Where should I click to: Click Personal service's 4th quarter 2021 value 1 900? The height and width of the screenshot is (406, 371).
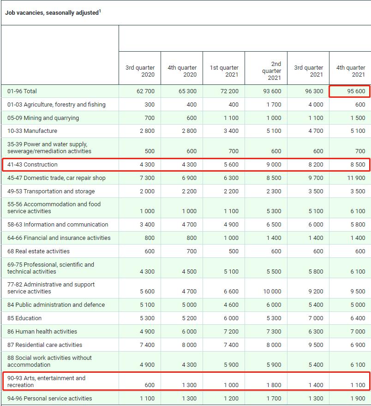tap(358, 398)
